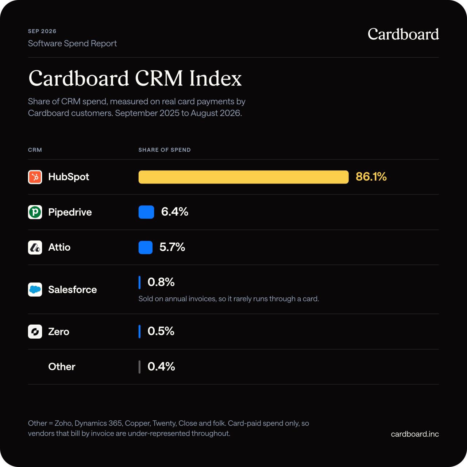Viewport: 467px width, 467px height.
Task: Click the HubSpot logo icon
Action: [35, 177]
